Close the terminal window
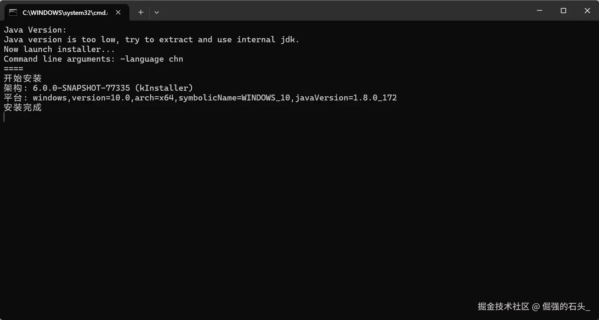 tap(587, 11)
